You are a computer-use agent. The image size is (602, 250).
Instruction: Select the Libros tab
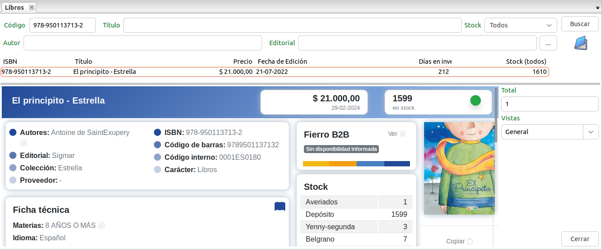[14, 8]
